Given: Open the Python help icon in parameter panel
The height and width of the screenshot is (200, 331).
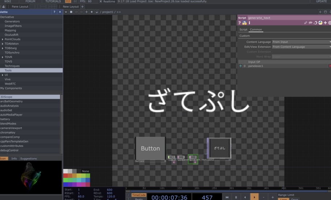Looking at the screenshot, I should click(x=244, y=23).
